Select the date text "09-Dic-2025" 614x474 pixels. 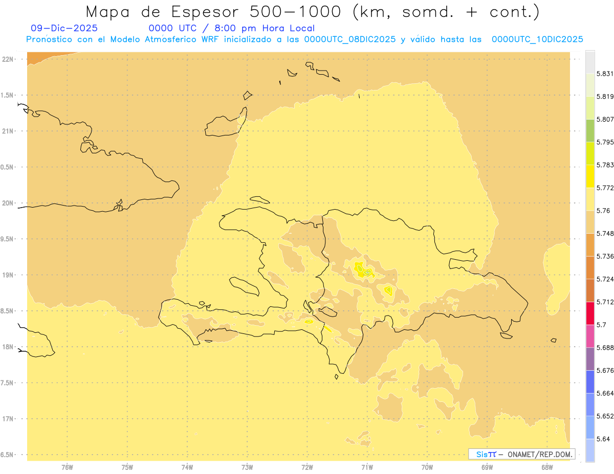pos(64,28)
